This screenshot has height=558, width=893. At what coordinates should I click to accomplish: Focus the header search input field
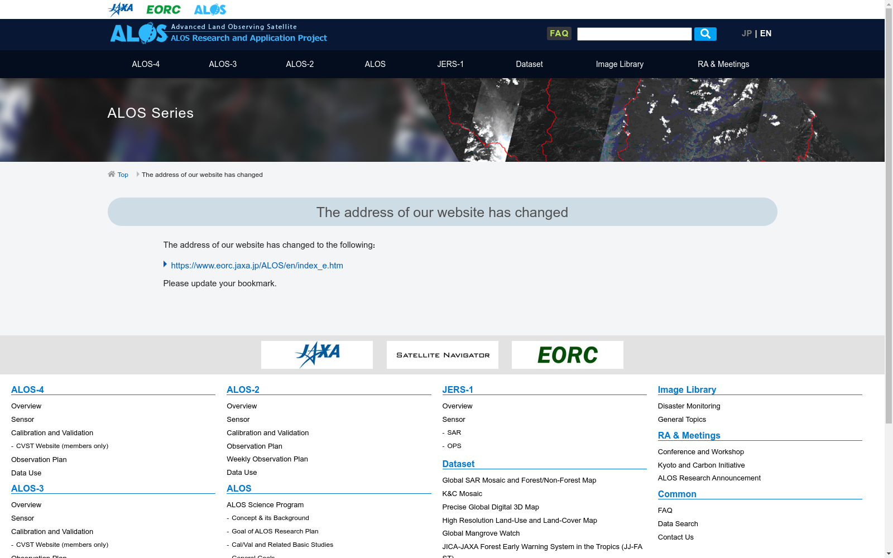(x=635, y=34)
